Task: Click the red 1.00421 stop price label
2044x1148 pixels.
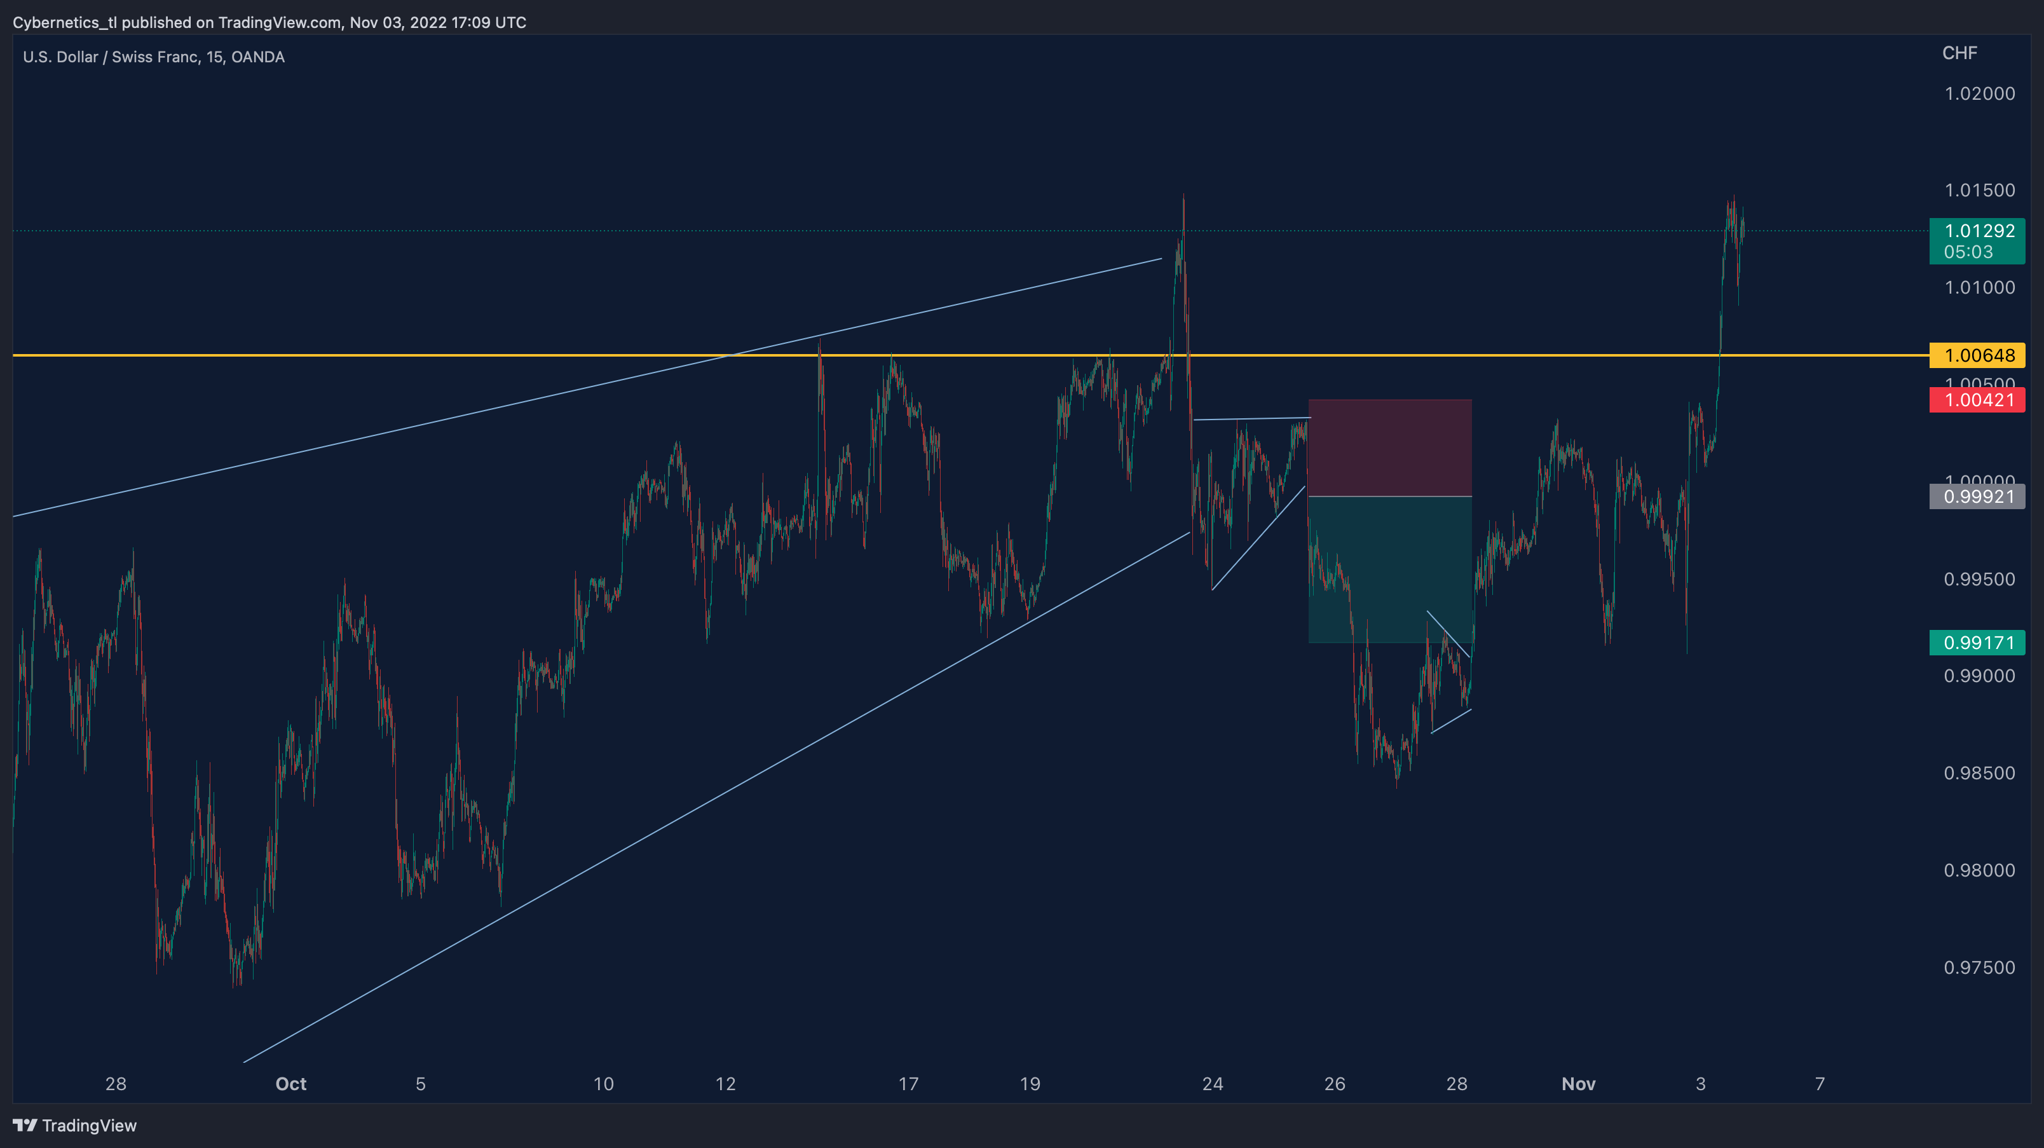Action: pos(1977,400)
